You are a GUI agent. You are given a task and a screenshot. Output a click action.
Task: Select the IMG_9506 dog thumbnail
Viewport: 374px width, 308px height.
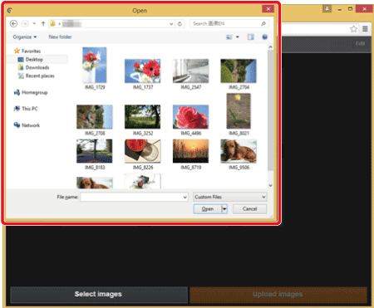tap(239, 151)
